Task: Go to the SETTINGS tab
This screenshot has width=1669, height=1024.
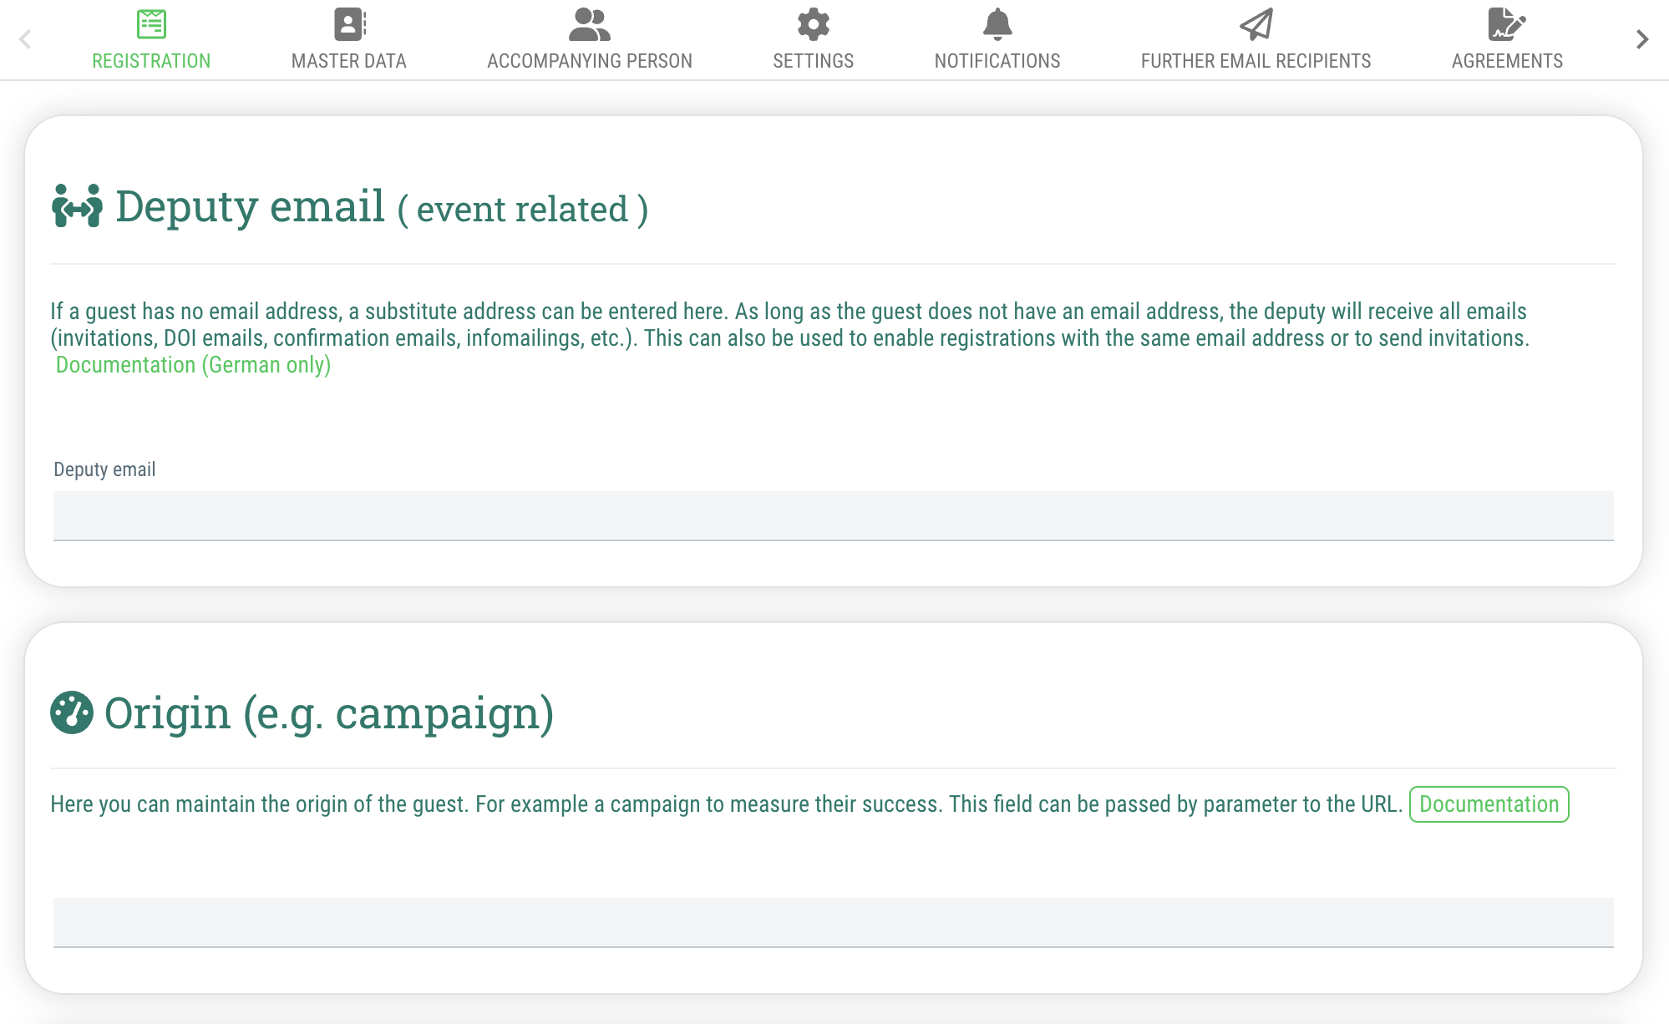Action: [814, 61]
